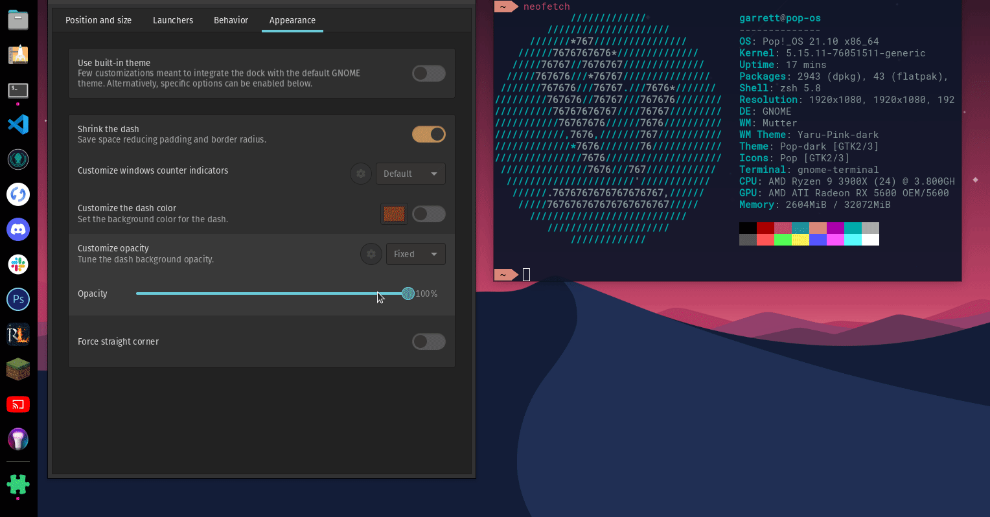Screen dimensions: 990x517
Task: Disable Shrink the dash switch
Action: [x=429, y=134]
